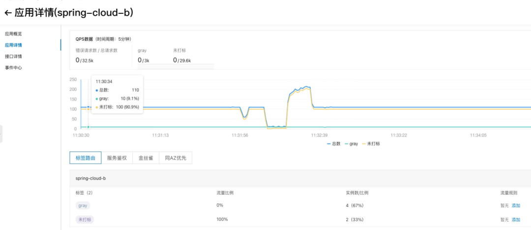Click the 11:31:13 time axis label
Viewport: 531px width, 230px height.
[x=160, y=135]
